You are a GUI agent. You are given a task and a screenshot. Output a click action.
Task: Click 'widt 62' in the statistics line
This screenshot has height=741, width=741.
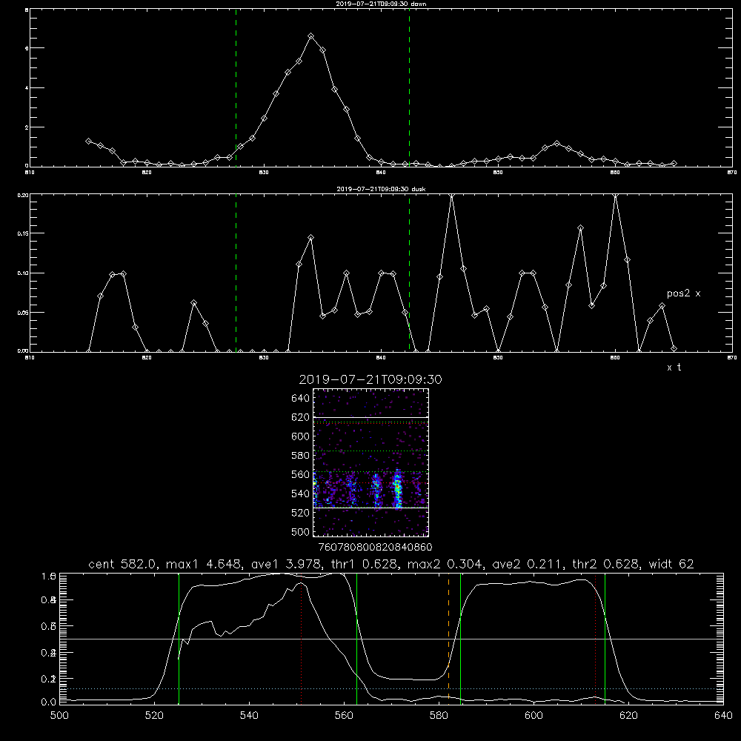coord(671,564)
